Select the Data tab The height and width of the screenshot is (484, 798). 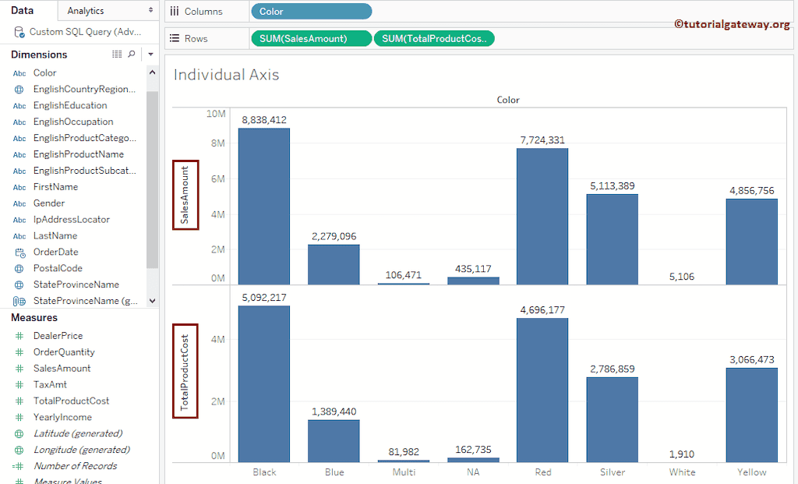21,11
